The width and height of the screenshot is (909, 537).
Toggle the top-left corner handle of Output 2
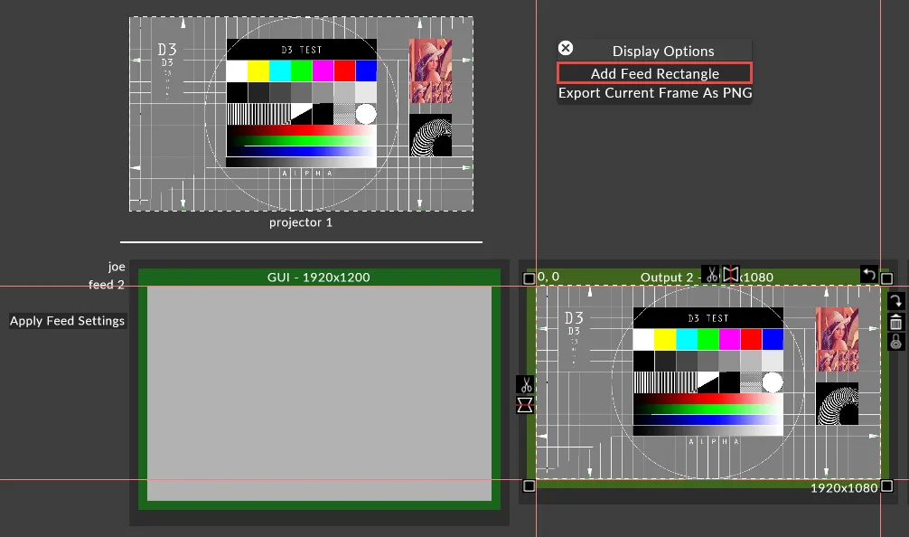pyautogui.click(x=529, y=278)
